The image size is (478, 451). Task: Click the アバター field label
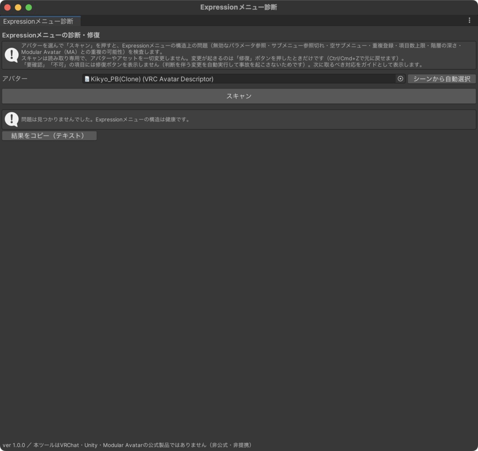15,79
